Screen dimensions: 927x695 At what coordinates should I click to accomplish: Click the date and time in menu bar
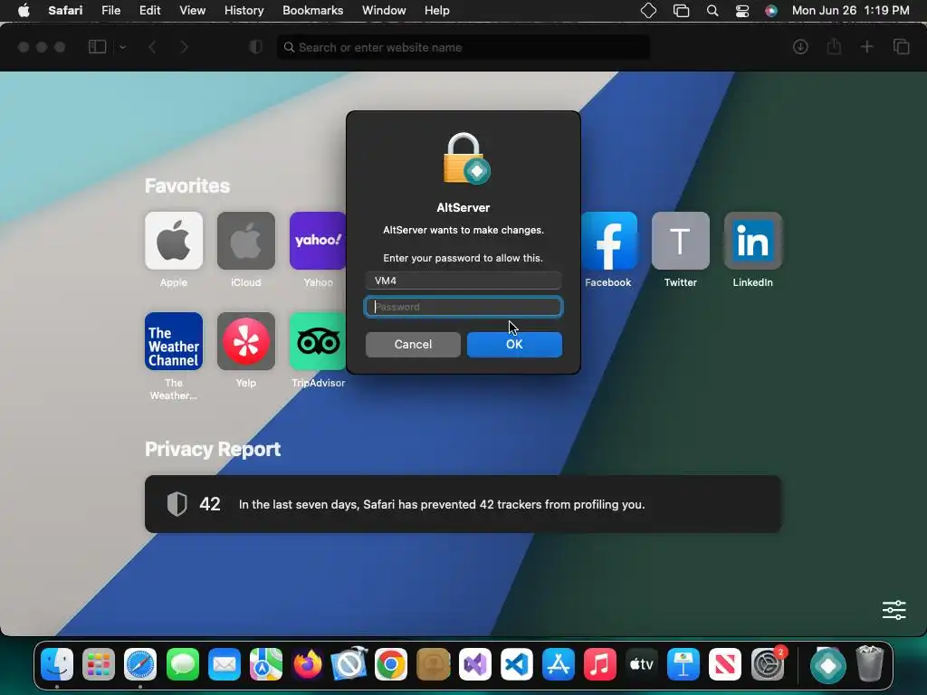(x=850, y=11)
